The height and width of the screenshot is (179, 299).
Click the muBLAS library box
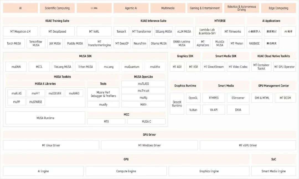click(17, 93)
